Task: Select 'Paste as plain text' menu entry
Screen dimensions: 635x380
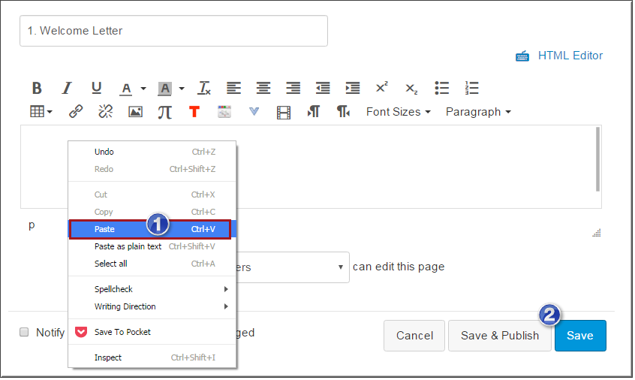Action: coord(128,246)
